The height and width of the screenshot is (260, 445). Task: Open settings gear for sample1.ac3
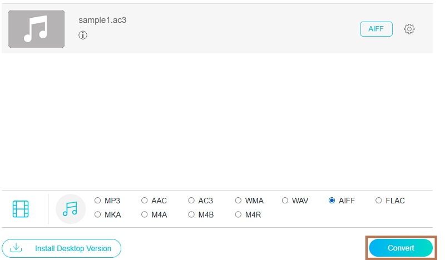point(409,29)
